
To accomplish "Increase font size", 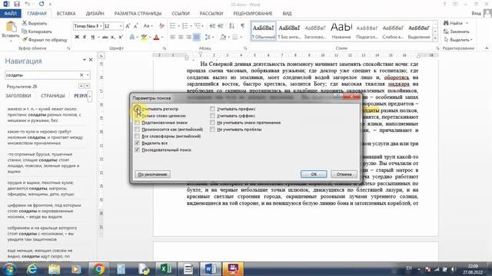I will click(x=128, y=26).
